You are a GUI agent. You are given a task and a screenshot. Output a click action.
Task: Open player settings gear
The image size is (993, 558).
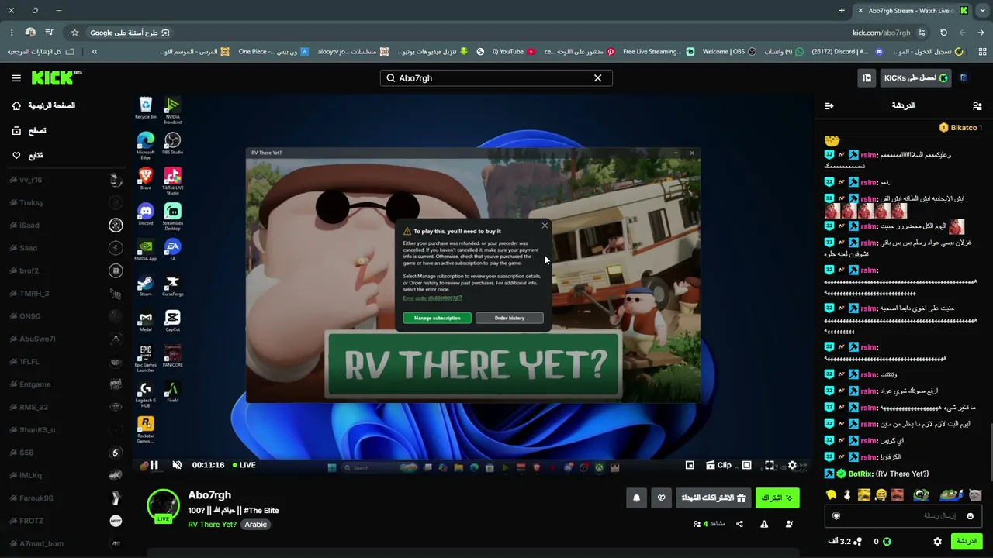click(x=792, y=465)
